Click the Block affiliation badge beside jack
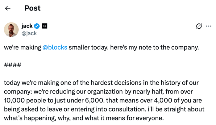 pyautogui.click(x=44, y=26)
